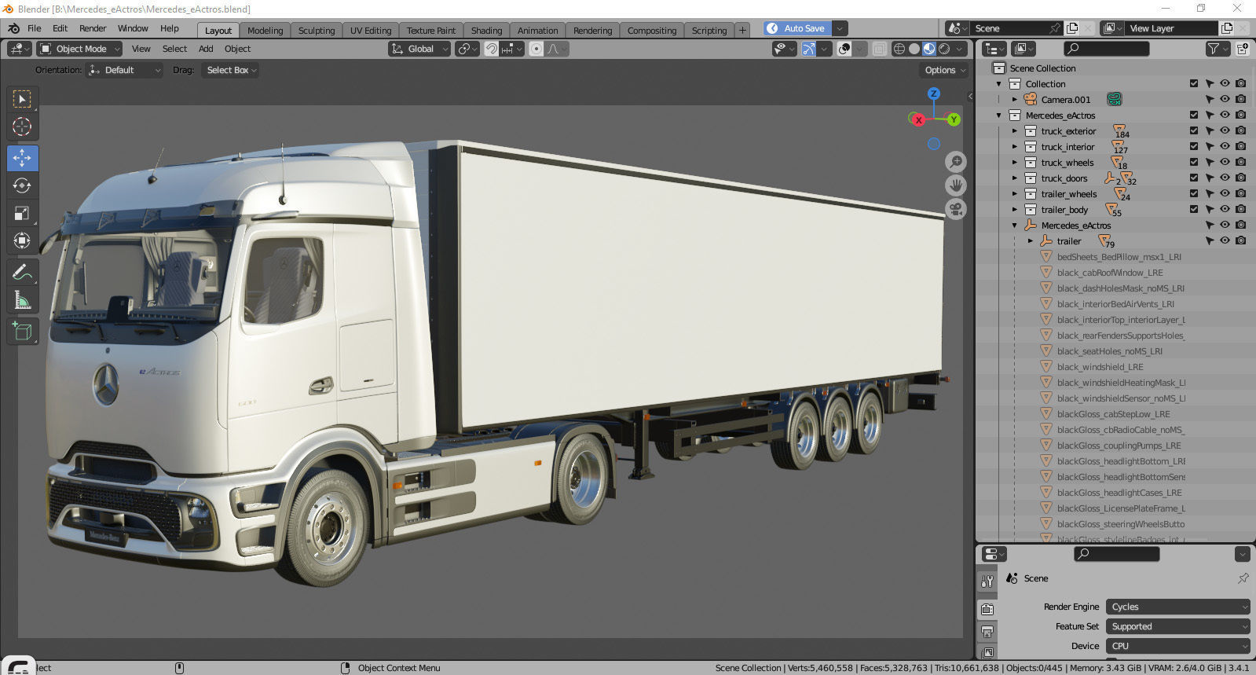Open Device CPU dropdown

pos(1177,646)
